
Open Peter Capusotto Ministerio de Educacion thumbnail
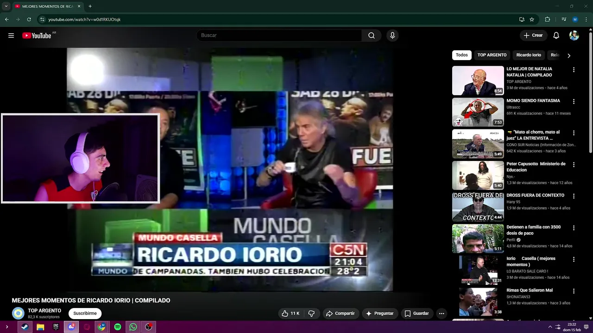point(478,175)
